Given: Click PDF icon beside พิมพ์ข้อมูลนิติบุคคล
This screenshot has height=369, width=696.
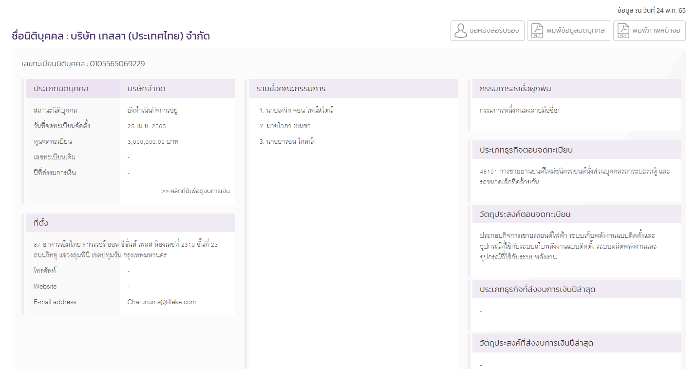Looking at the screenshot, I should pos(537,30).
